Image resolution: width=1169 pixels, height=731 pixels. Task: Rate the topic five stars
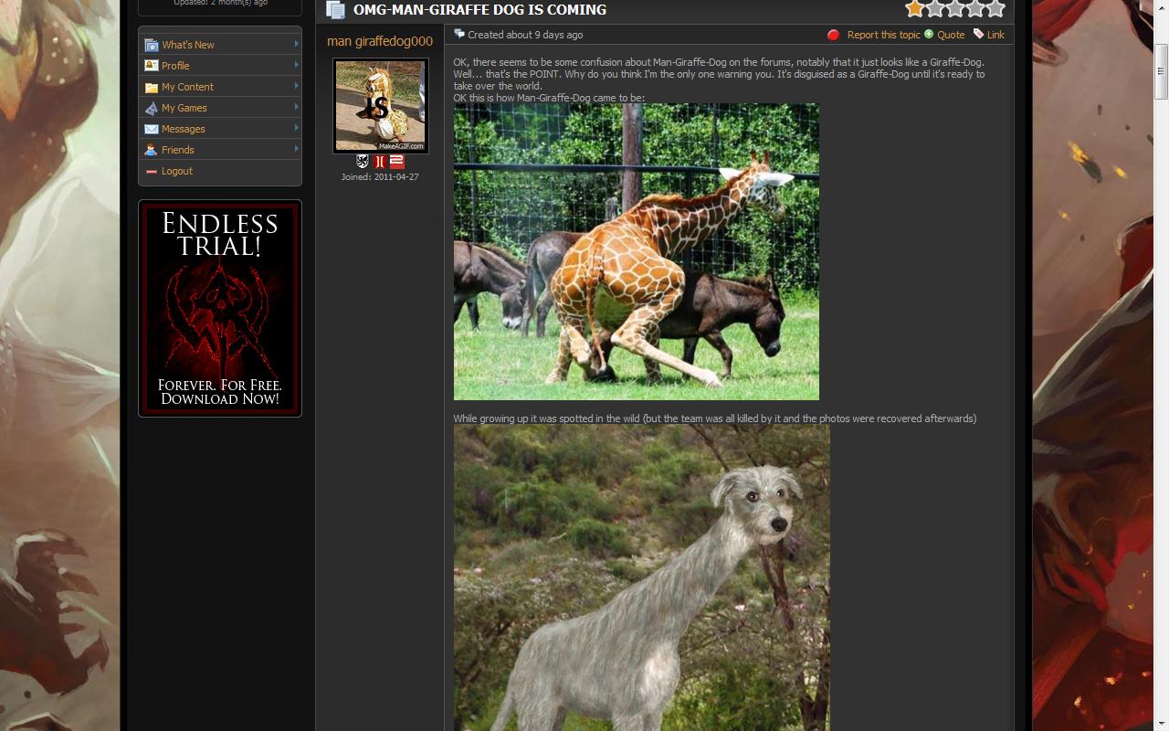click(x=995, y=8)
